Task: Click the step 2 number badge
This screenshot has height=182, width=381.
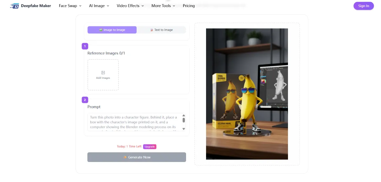Action: coord(85,100)
